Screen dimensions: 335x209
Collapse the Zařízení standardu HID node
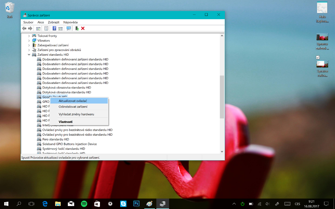coord(29,55)
